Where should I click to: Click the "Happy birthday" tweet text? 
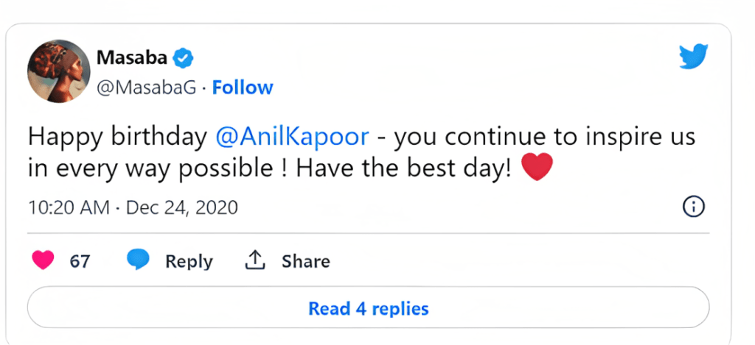pyautogui.click(x=118, y=137)
